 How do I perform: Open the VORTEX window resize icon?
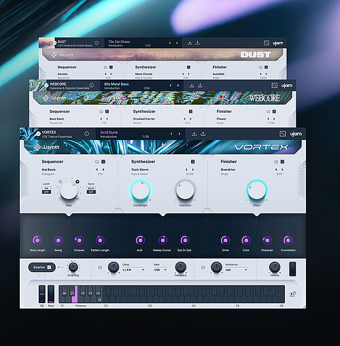click(x=282, y=134)
